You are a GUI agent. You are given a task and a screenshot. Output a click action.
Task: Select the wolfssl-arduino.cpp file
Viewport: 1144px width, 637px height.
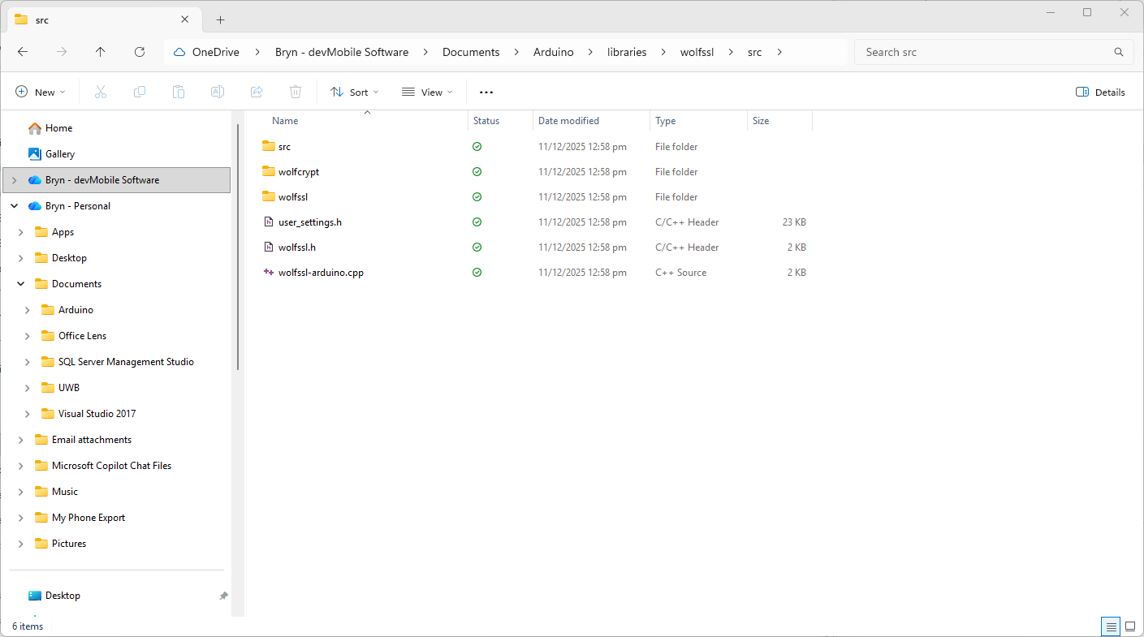pyautogui.click(x=321, y=273)
